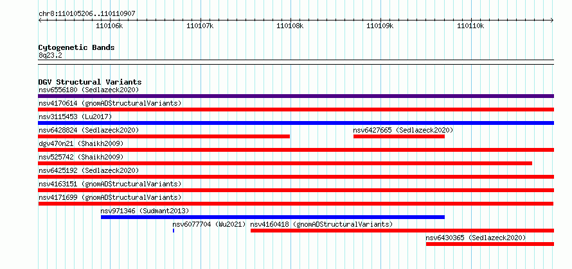Select the 8q23.2 band label
This screenshot has height=269, width=572.
(50, 55)
